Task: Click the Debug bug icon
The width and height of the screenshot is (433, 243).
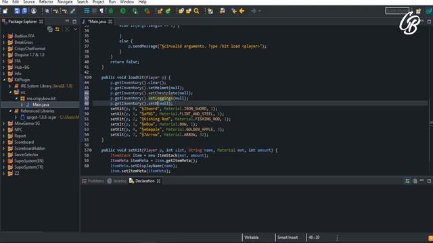Action: pos(111,11)
